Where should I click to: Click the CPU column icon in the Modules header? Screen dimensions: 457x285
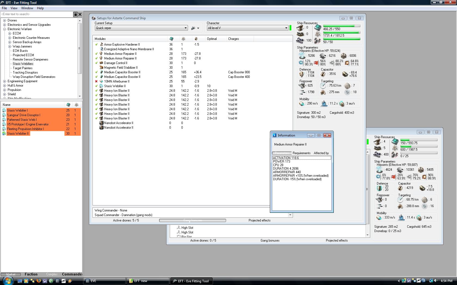click(x=171, y=39)
